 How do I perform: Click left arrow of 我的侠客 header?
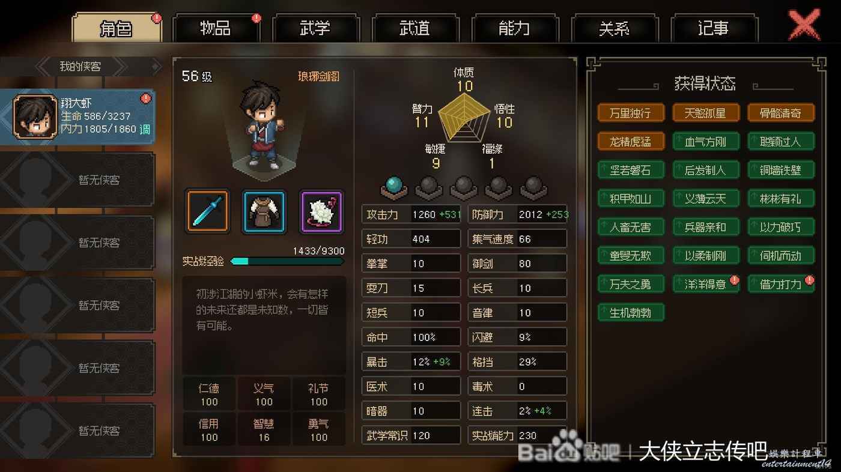coord(43,66)
